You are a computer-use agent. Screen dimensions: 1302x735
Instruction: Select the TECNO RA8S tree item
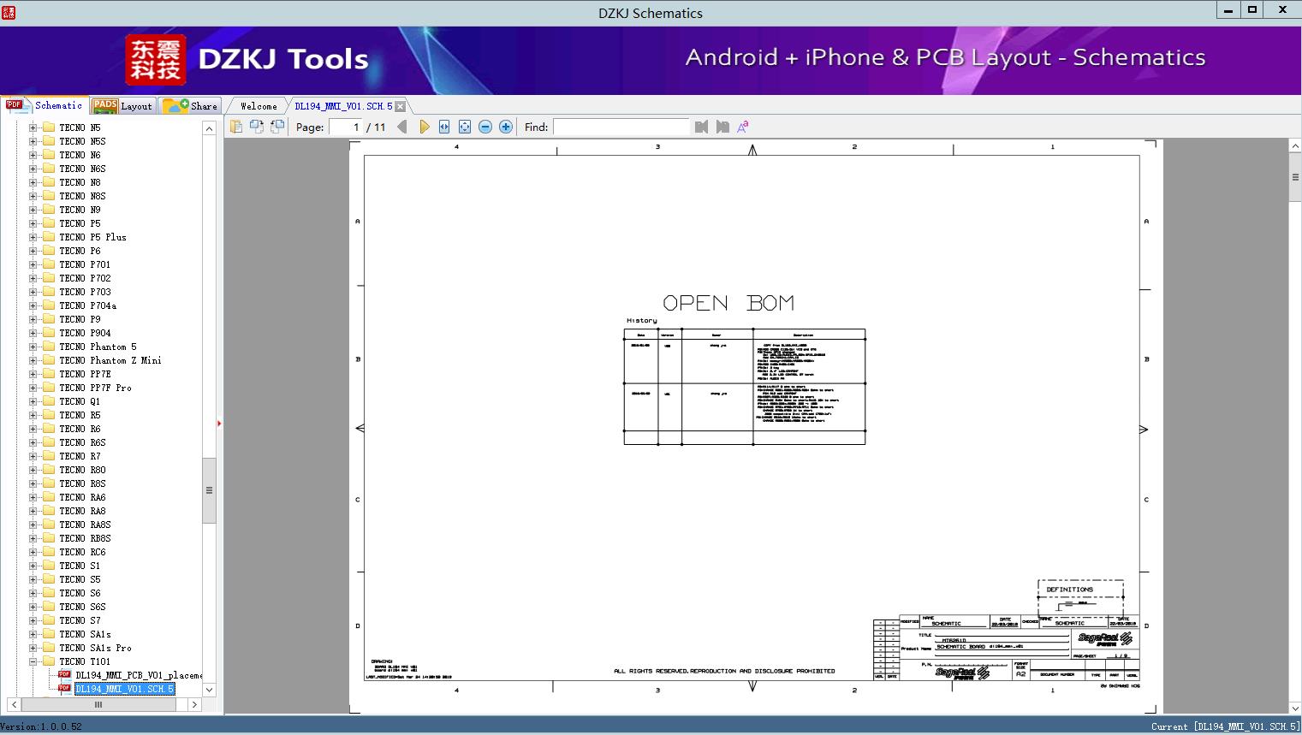click(85, 525)
